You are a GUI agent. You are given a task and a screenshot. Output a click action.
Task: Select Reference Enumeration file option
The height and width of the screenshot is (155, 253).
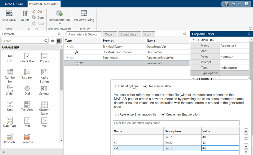coord(117,115)
